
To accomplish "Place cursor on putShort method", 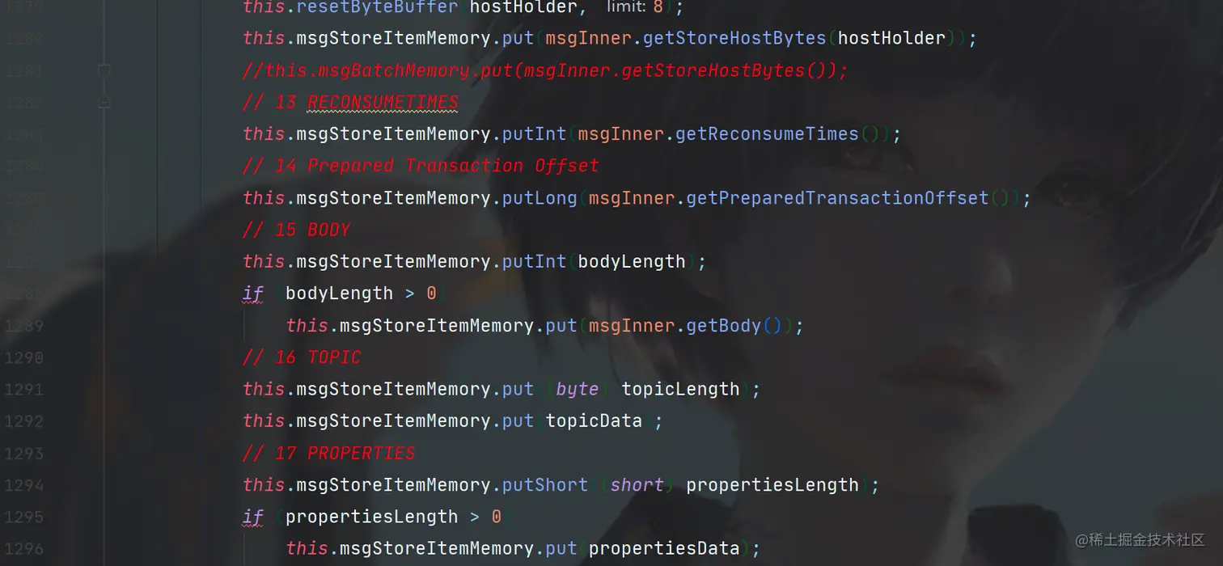I will [545, 485].
